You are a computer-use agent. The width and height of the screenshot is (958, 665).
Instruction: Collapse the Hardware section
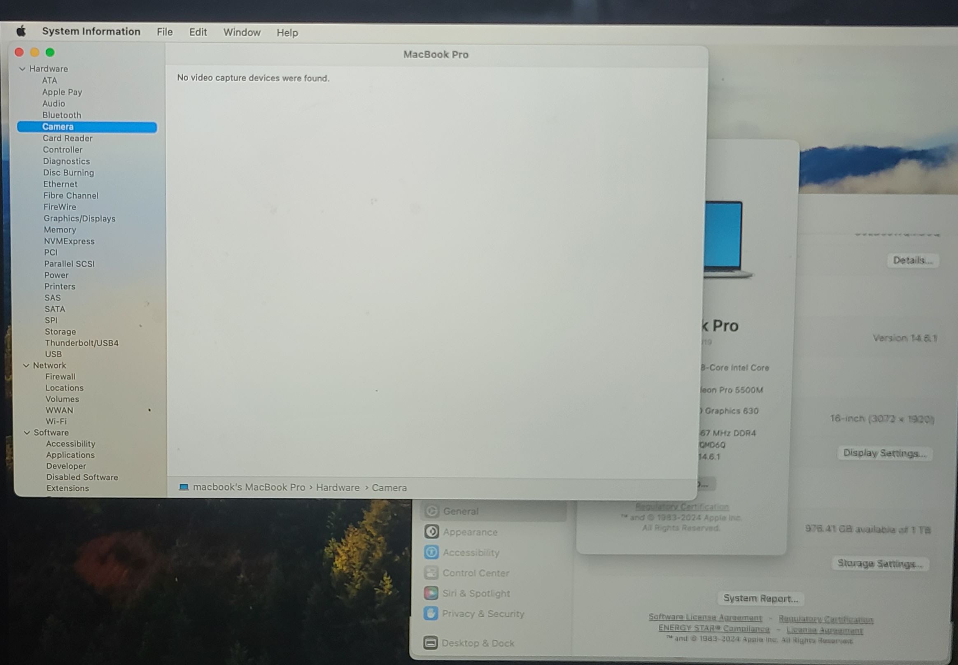point(23,69)
